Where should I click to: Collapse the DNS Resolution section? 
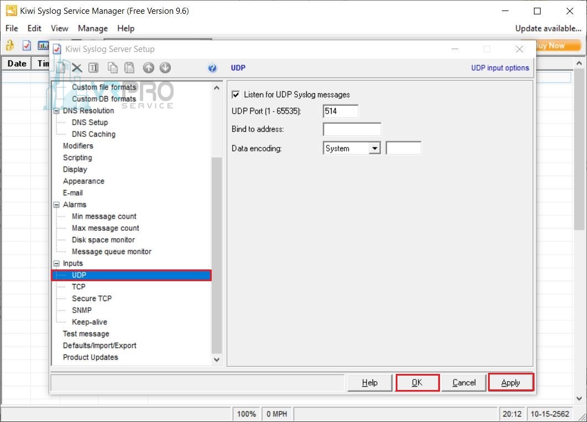coord(56,110)
